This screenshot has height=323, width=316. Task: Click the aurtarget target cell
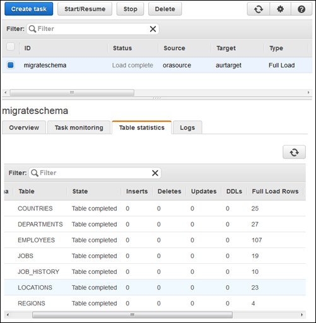228,65
